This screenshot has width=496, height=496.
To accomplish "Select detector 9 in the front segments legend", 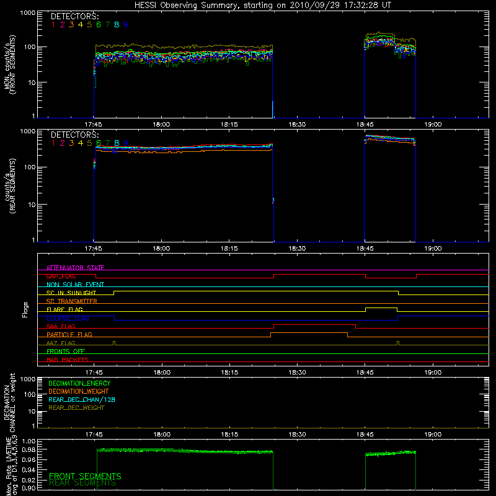I will 126,25.
